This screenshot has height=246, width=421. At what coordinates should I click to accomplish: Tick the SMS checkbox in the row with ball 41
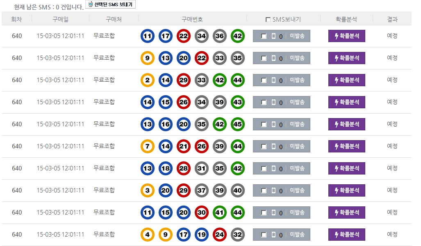click(264, 212)
